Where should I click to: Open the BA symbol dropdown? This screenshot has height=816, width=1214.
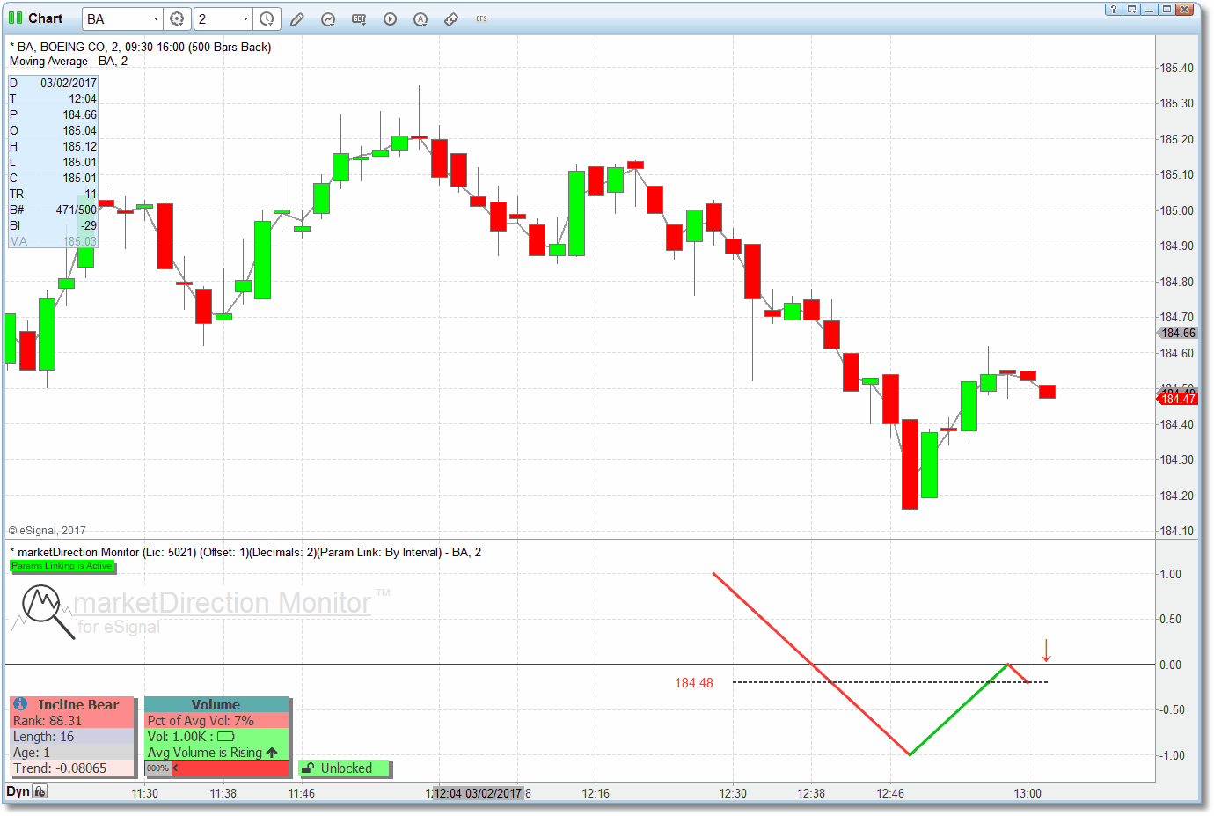pyautogui.click(x=157, y=18)
